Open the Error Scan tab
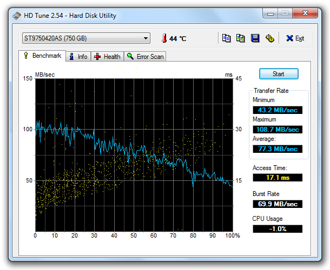 tap(145, 57)
